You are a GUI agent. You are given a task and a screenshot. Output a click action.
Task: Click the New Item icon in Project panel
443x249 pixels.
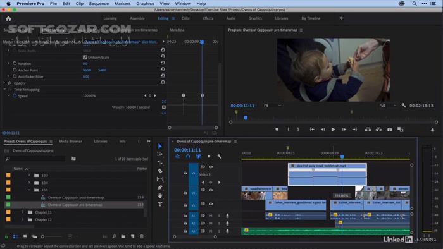click(x=133, y=236)
